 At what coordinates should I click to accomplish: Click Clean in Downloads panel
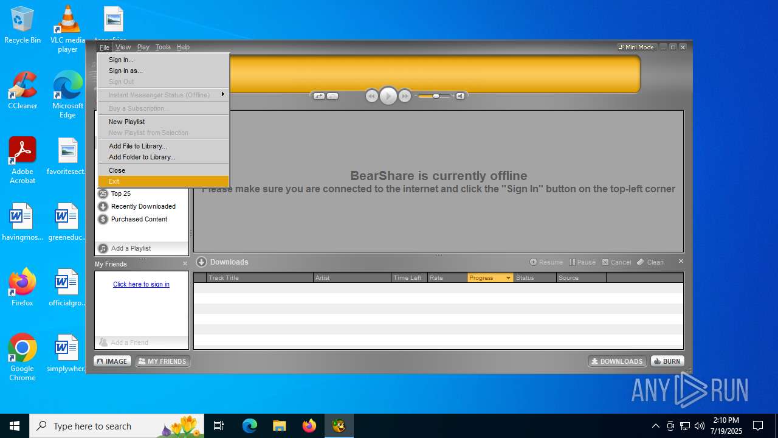click(x=650, y=262)
